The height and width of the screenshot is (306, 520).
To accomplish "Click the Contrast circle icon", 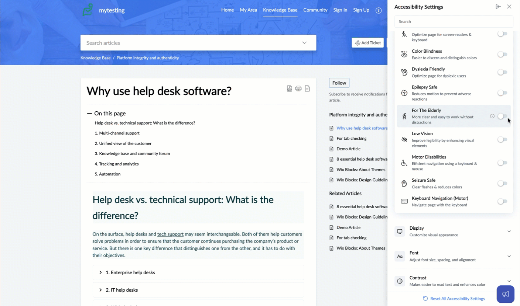I will tap(400, 281).
